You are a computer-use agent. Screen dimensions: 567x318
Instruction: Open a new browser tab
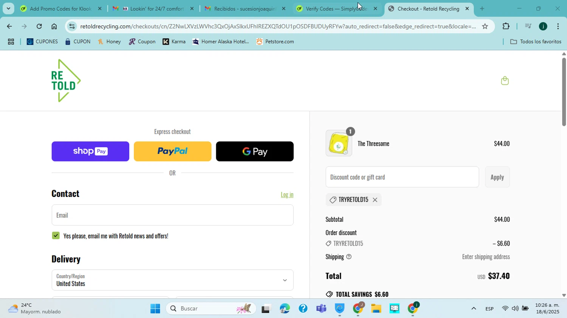482,9
